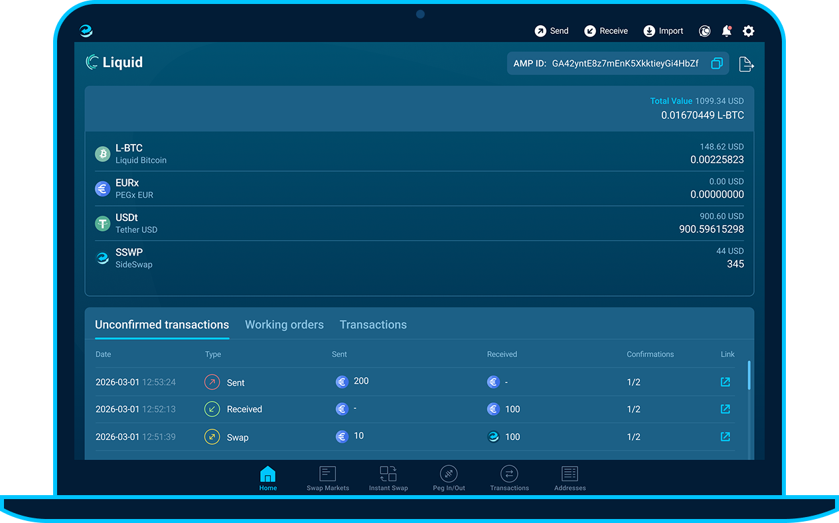Copy the AMP ID to clipboard

717,64
